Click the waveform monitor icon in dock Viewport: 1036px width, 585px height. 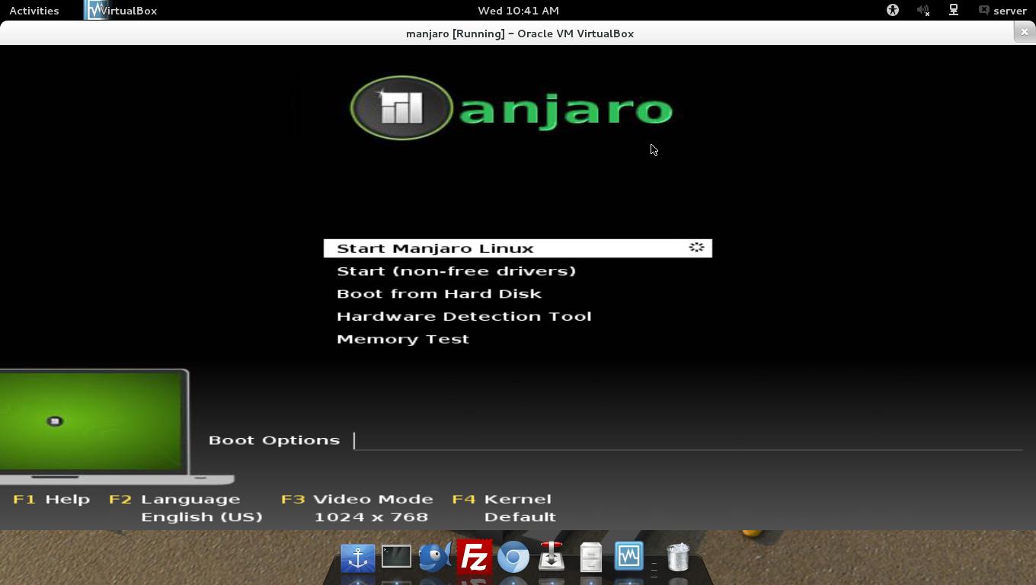point(629,557)
